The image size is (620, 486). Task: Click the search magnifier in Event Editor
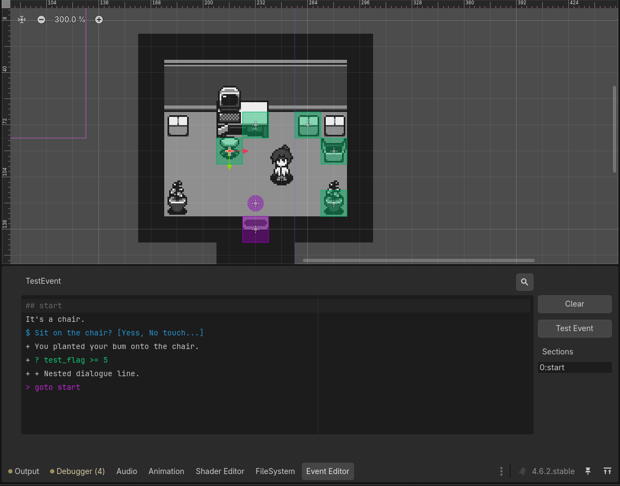tap(524, 282)
